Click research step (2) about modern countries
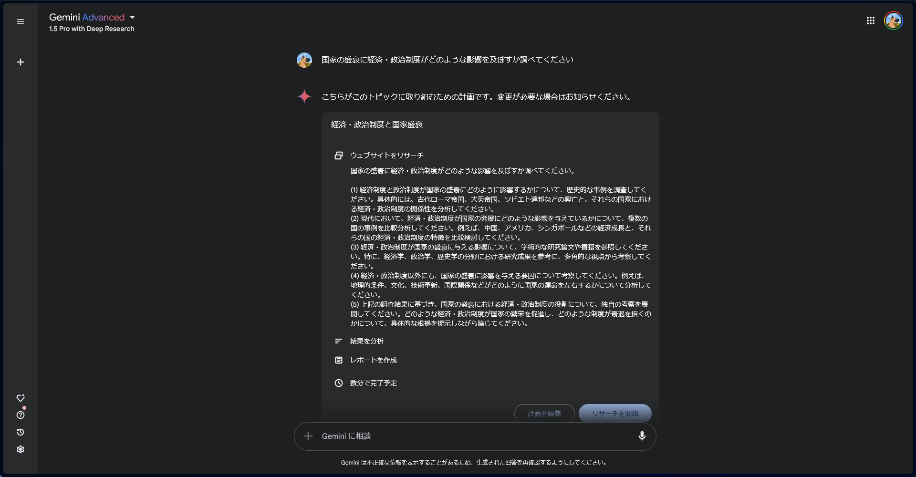This screenshot has width=916, height=477. 501,228
